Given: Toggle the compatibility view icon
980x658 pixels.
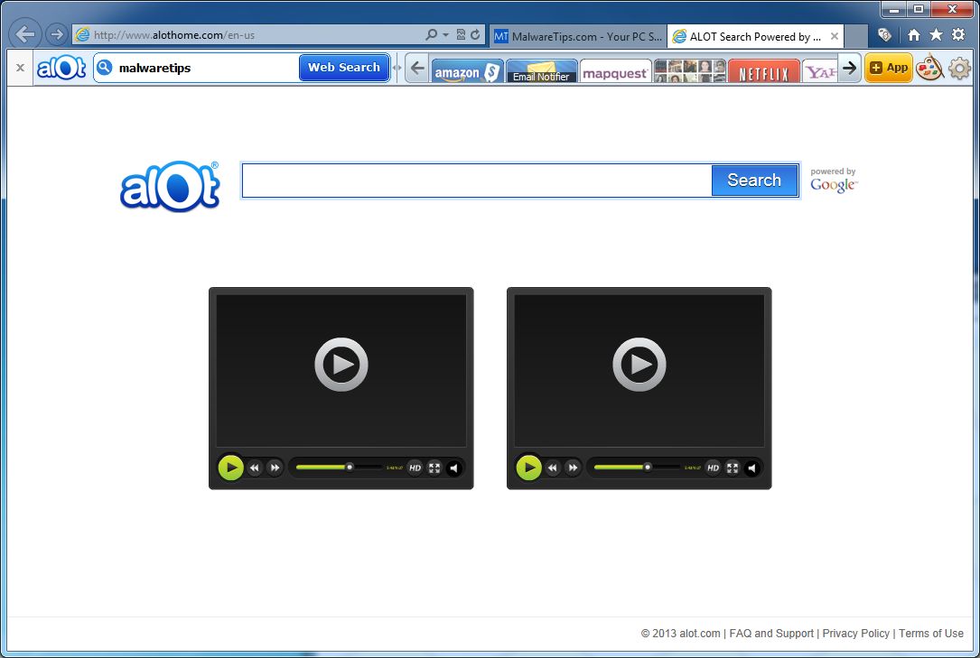Looking at the screenshot, I should [x=461, y=35].
